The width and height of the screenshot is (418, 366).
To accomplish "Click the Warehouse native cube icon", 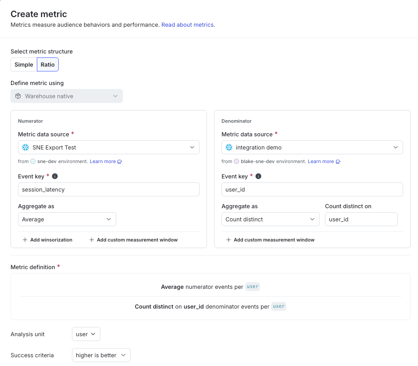I will coord(18,96).
